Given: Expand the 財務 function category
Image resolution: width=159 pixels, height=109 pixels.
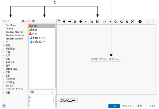Looking at the screenshot, I should pos(3,93).
